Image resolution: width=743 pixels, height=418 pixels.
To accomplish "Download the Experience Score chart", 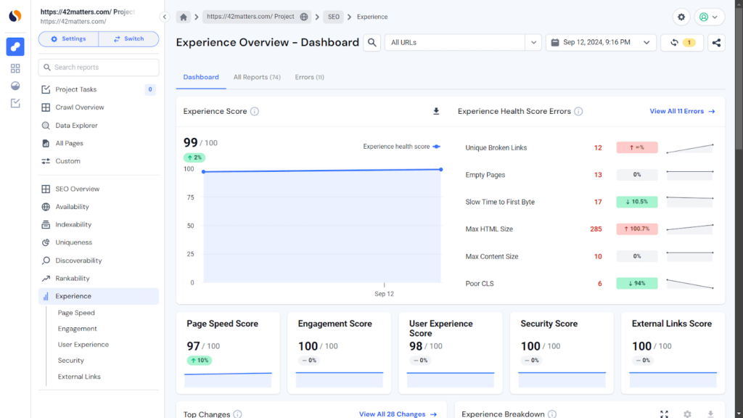I will pyautogui.click(x=436, y=112).
